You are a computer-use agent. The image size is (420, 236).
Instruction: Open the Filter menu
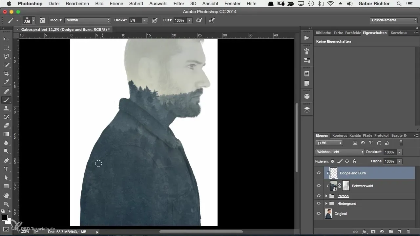(179, 4)
